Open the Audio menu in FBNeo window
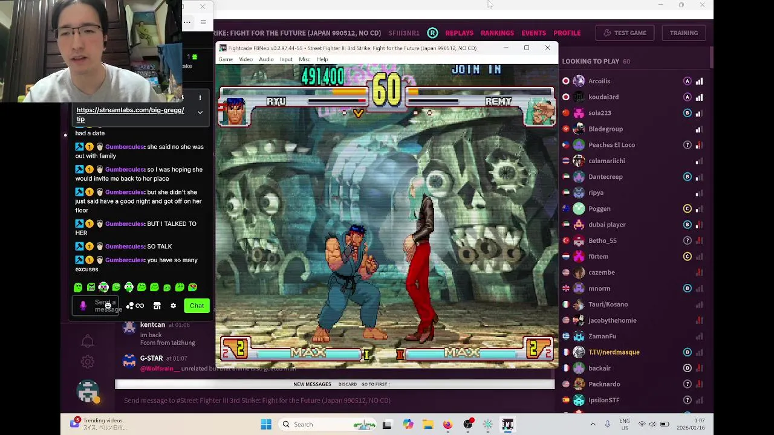Image resolution: width=774 pixels, height=435 pixels. pos(266,59)
